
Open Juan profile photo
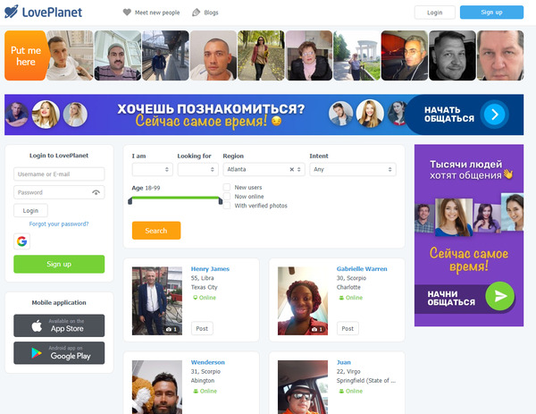click(x=303, y=387)
